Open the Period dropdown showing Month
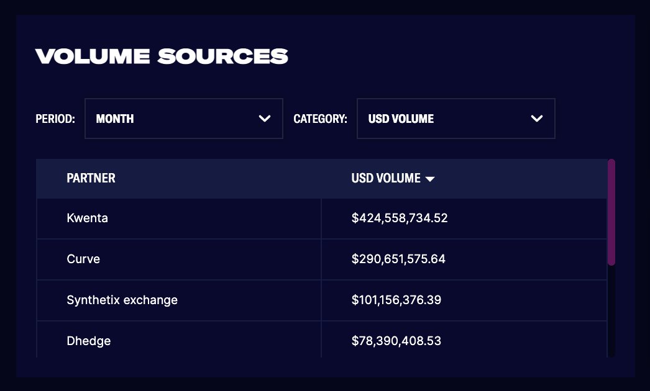This screenshot has width=650, height=391. 184,119
